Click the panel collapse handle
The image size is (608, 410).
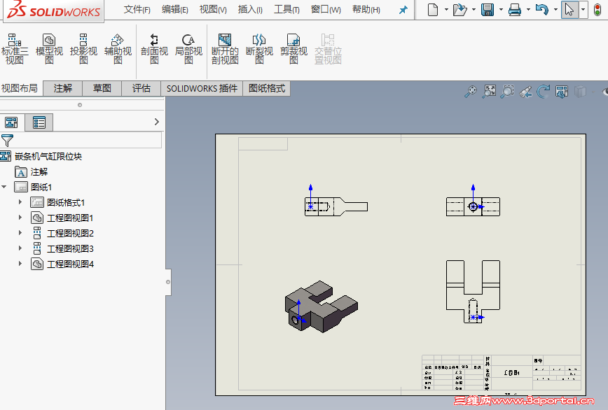168,282
